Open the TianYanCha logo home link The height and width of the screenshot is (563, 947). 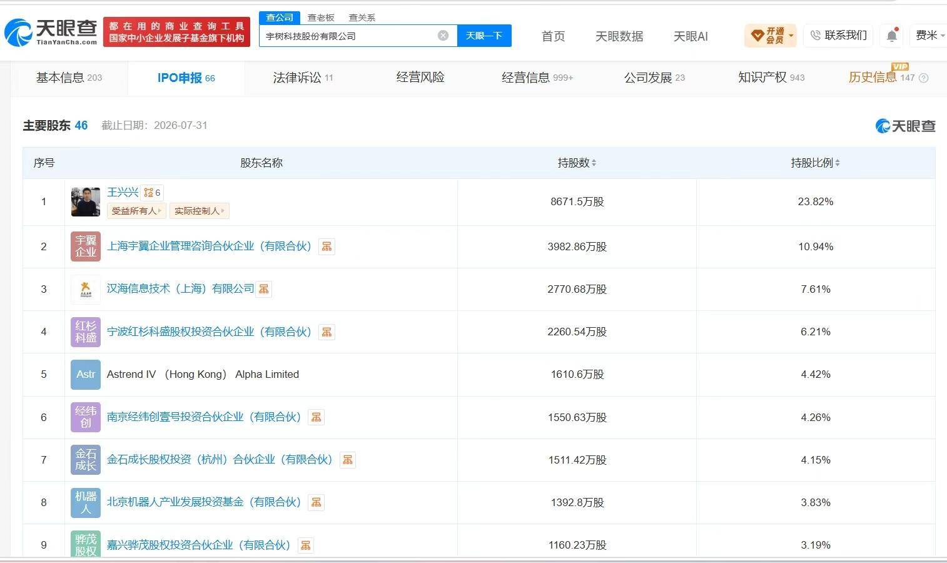click(51, 33)
